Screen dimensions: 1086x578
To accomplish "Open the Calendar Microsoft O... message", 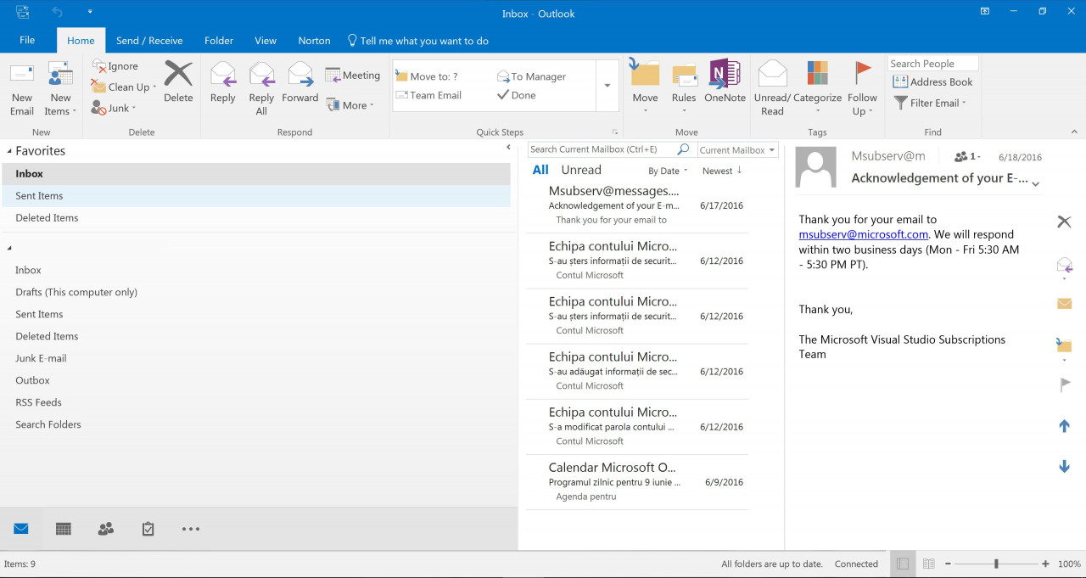I will [x=637, y=482].
